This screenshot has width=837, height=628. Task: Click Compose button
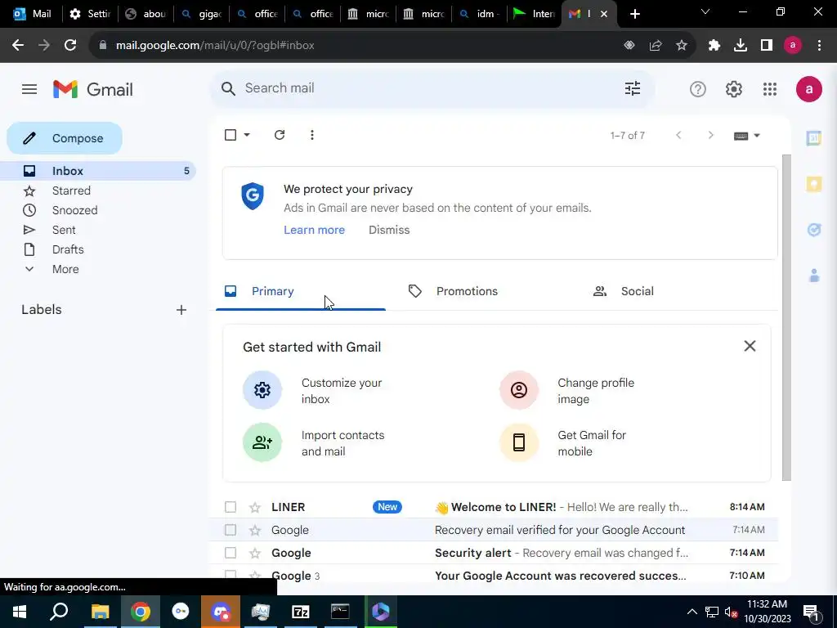point(65,138)
